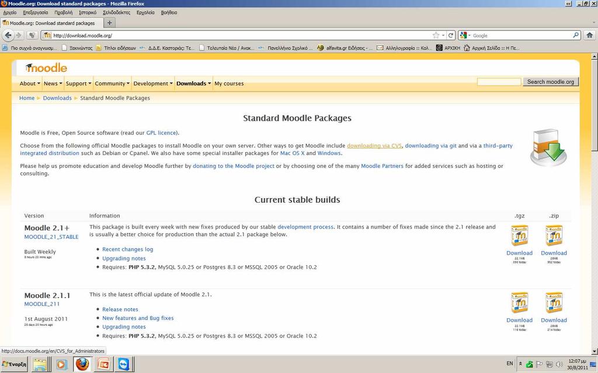
Task: Open the Release notes link
Action: 120,309
